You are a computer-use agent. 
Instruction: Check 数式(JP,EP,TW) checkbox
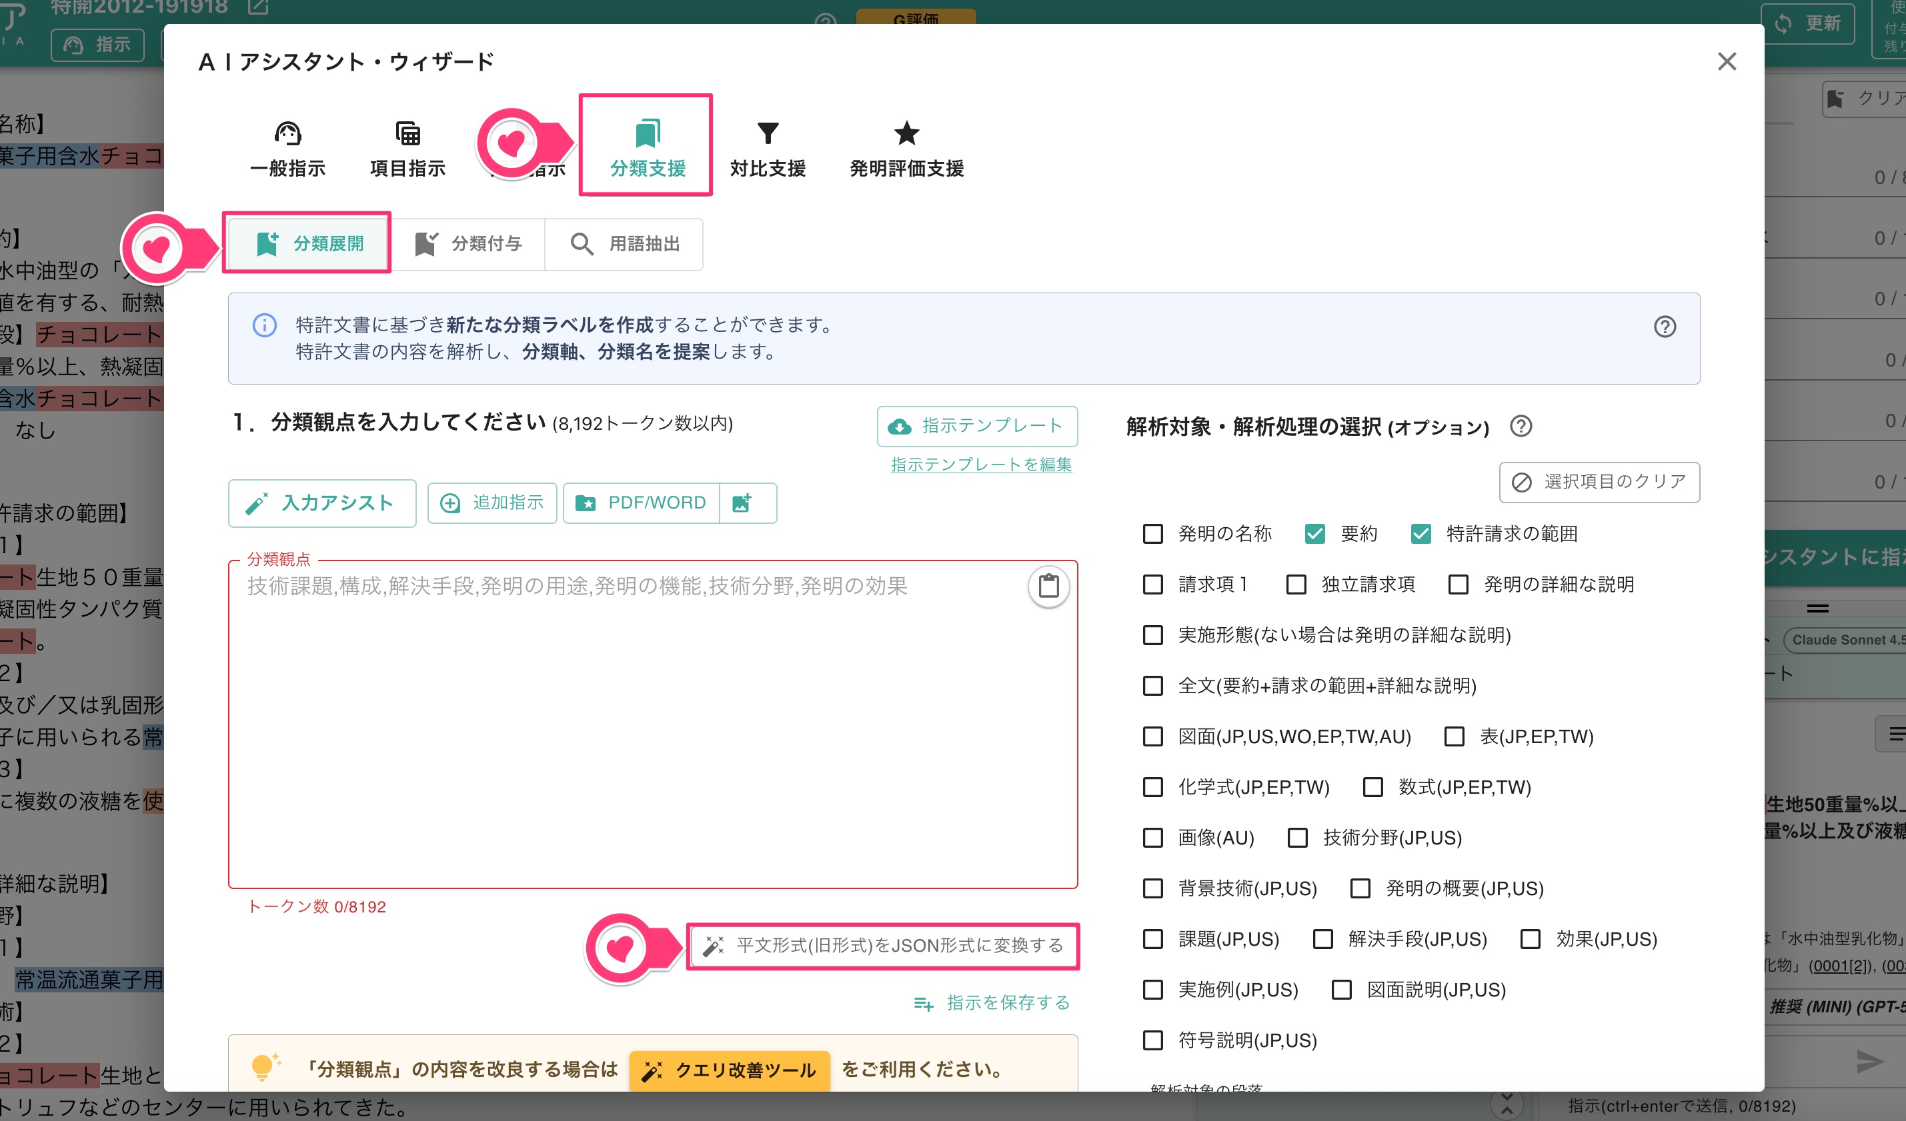pos(1372,787)
